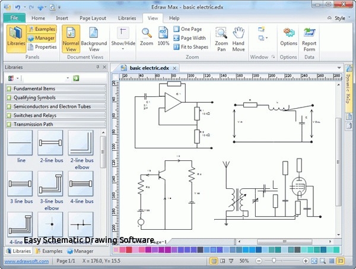Open the Options gear icon
Screen dimensions: 356x269
point(288,37)
